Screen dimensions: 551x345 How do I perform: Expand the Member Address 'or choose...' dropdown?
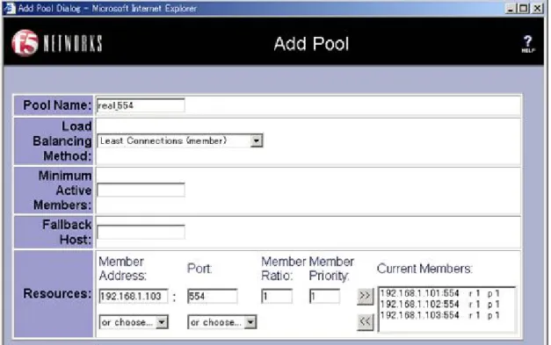pos(134,322)
